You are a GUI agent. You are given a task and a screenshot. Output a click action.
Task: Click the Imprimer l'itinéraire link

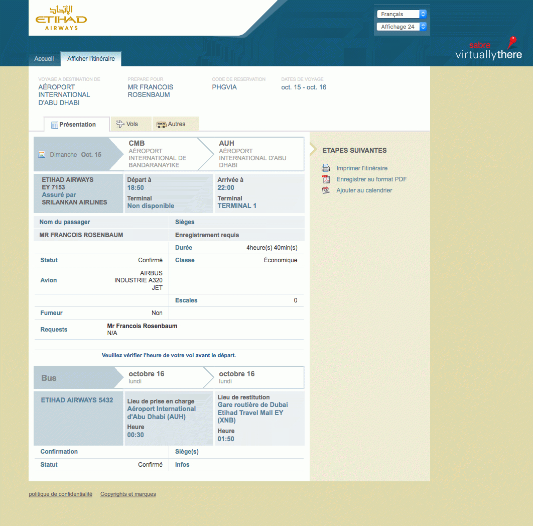click(361, 168)
